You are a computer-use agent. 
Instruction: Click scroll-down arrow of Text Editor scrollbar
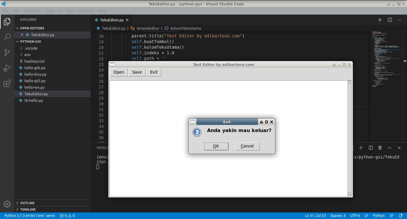(350, 195)
